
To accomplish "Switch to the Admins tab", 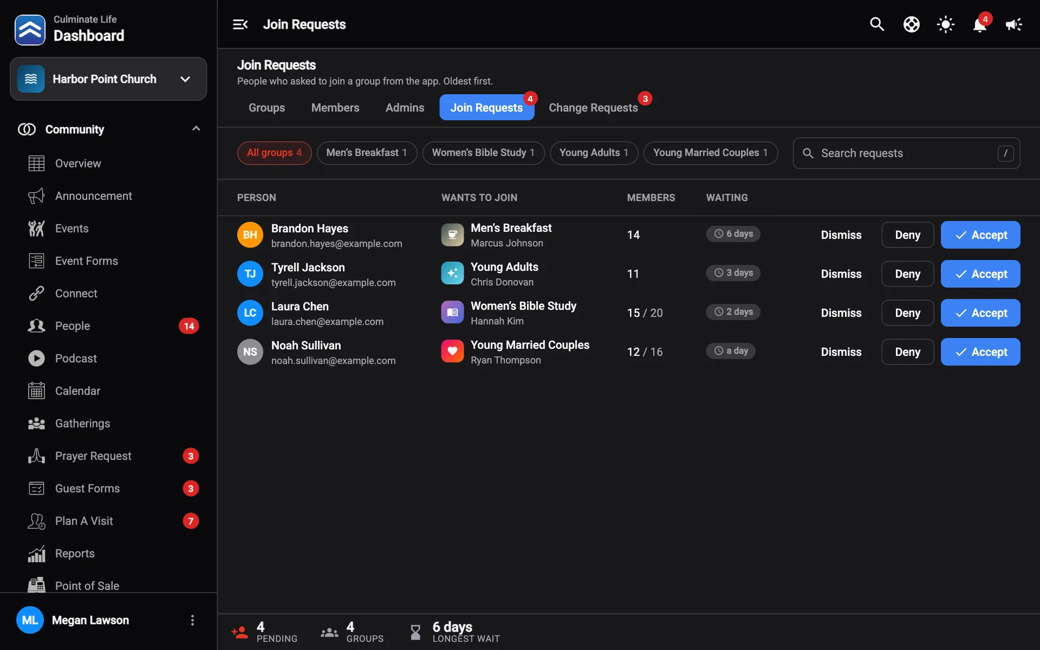I will pos(405,107).
